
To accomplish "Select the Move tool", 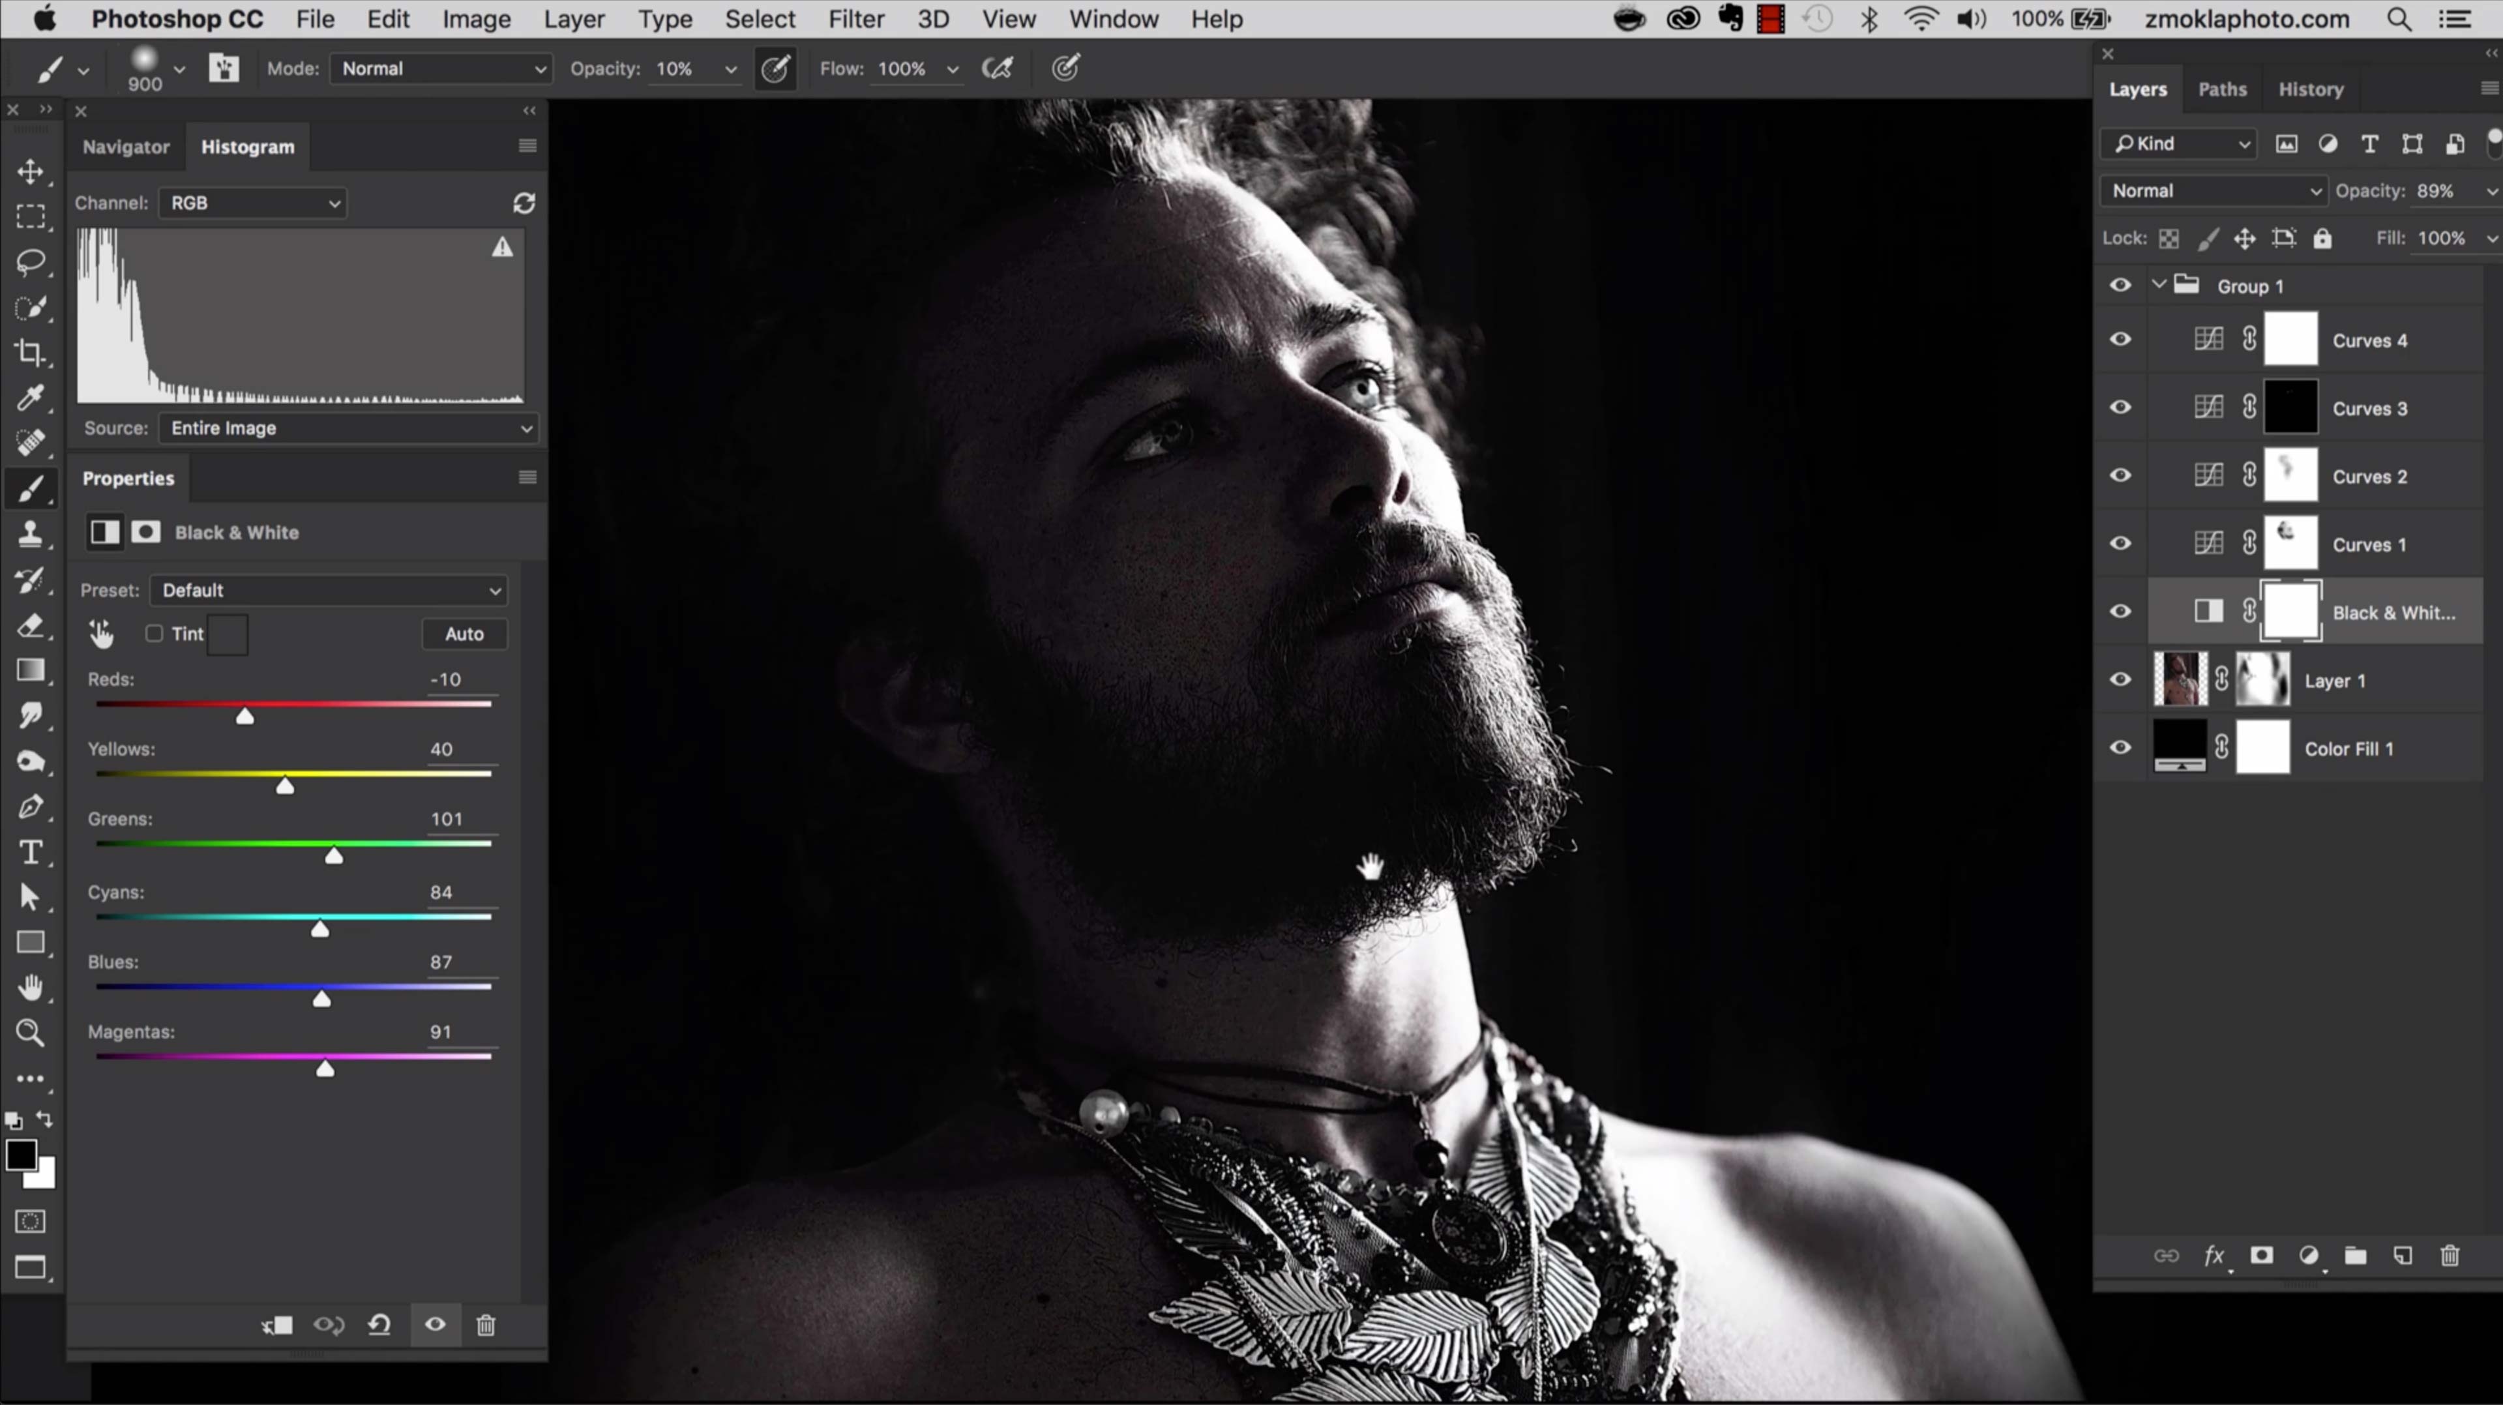I will (x=30, y=172).
